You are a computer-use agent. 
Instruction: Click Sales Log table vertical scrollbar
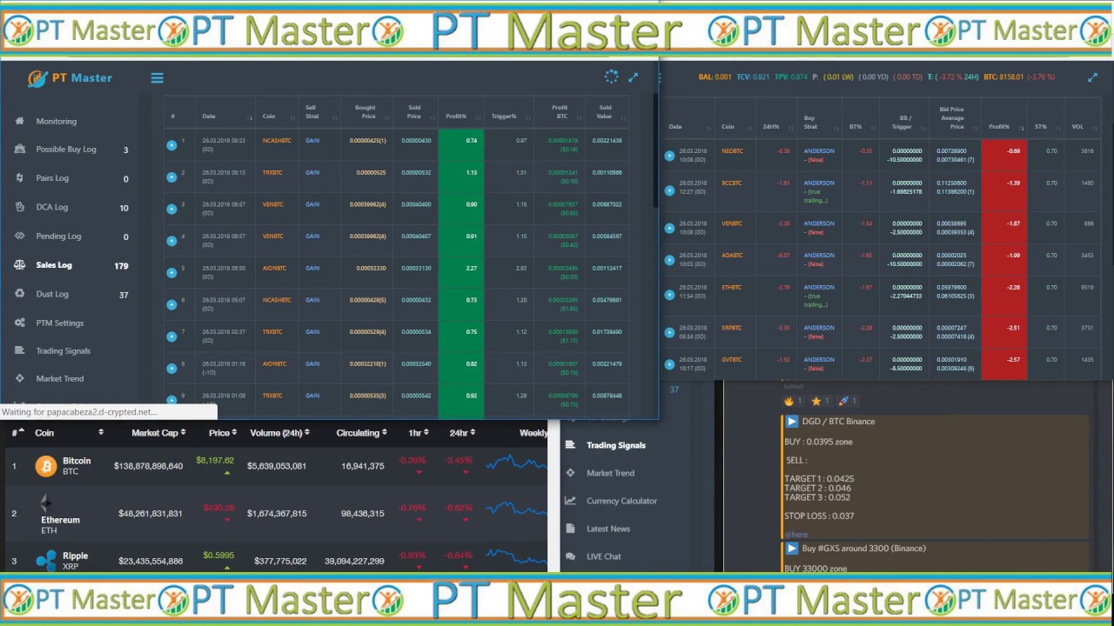(655, 152)
